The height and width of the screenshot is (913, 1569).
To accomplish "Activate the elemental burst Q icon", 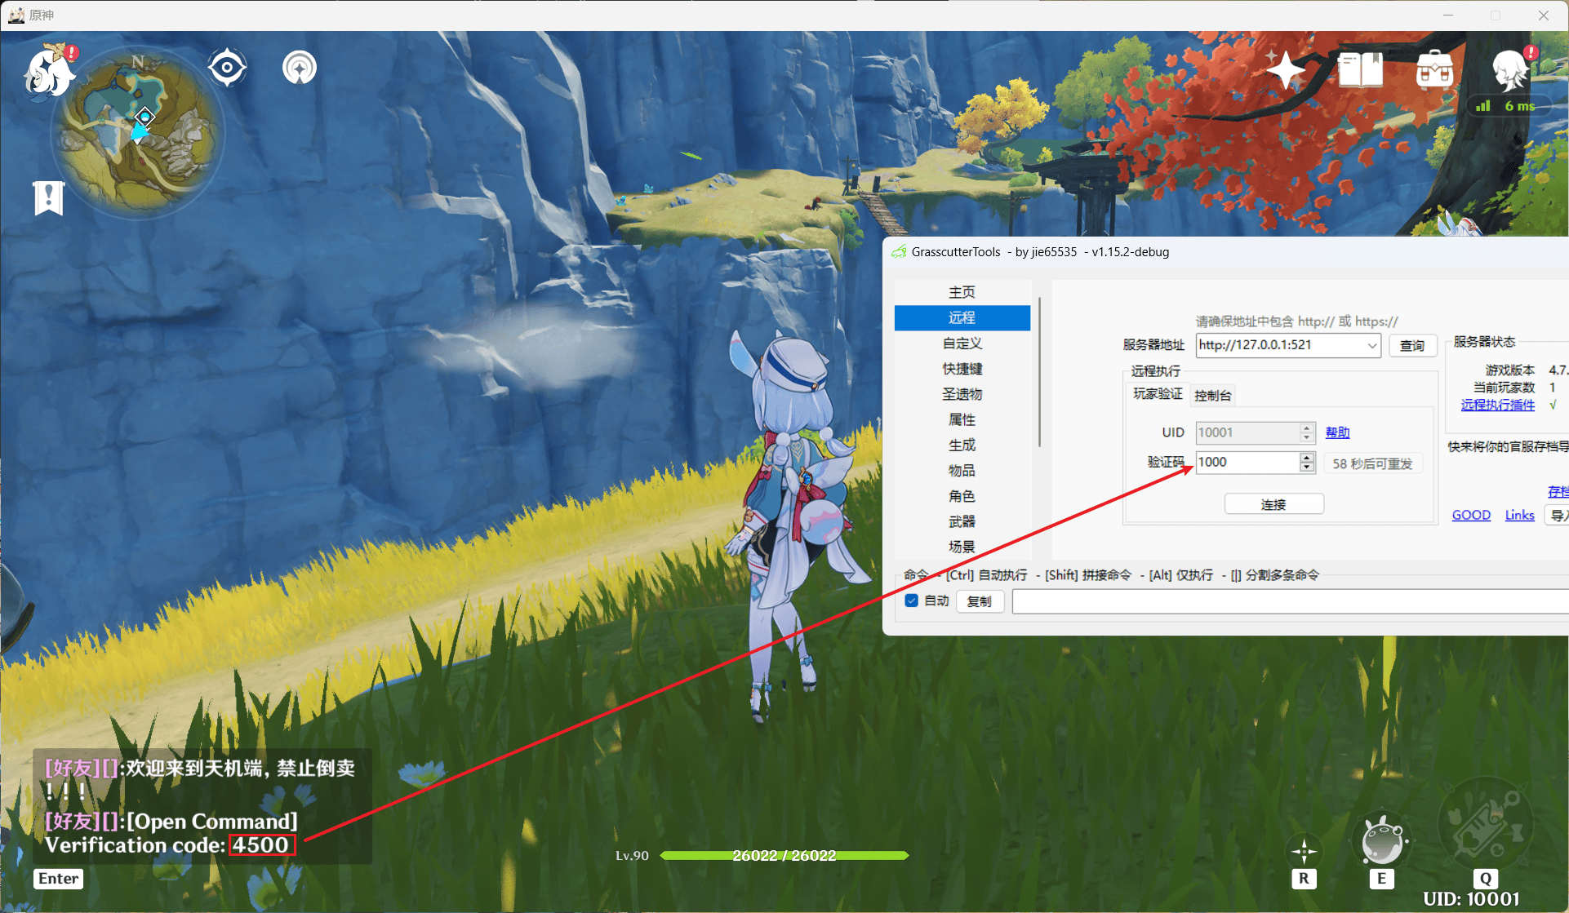I will 1485,826.
